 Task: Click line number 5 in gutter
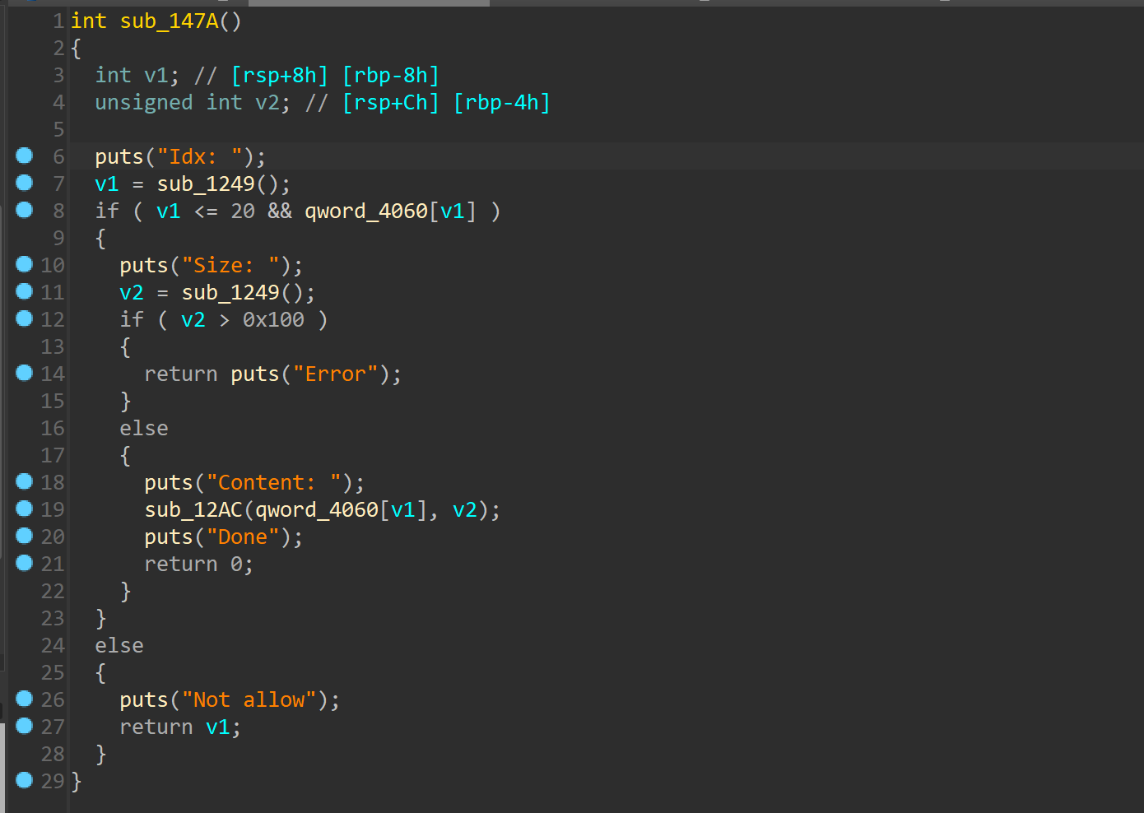click(x=58, y=130)
